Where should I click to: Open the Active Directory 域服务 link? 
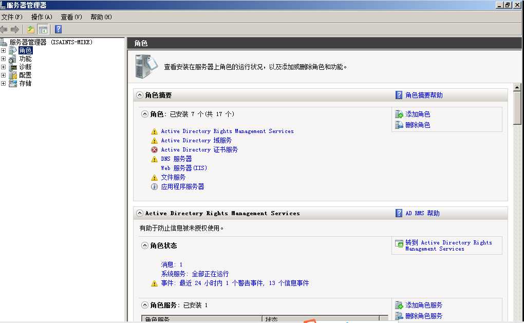(x=196, y=140)
